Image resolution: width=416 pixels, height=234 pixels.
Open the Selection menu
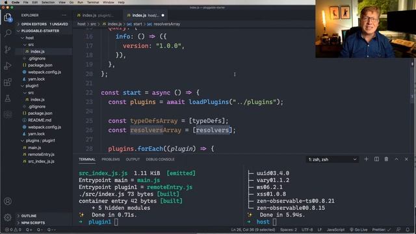(48, 2)
